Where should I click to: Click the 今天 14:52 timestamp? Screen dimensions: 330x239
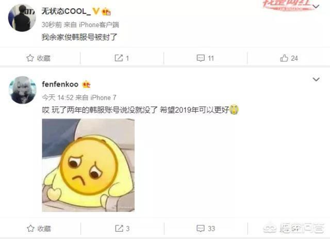pos(57,98)
